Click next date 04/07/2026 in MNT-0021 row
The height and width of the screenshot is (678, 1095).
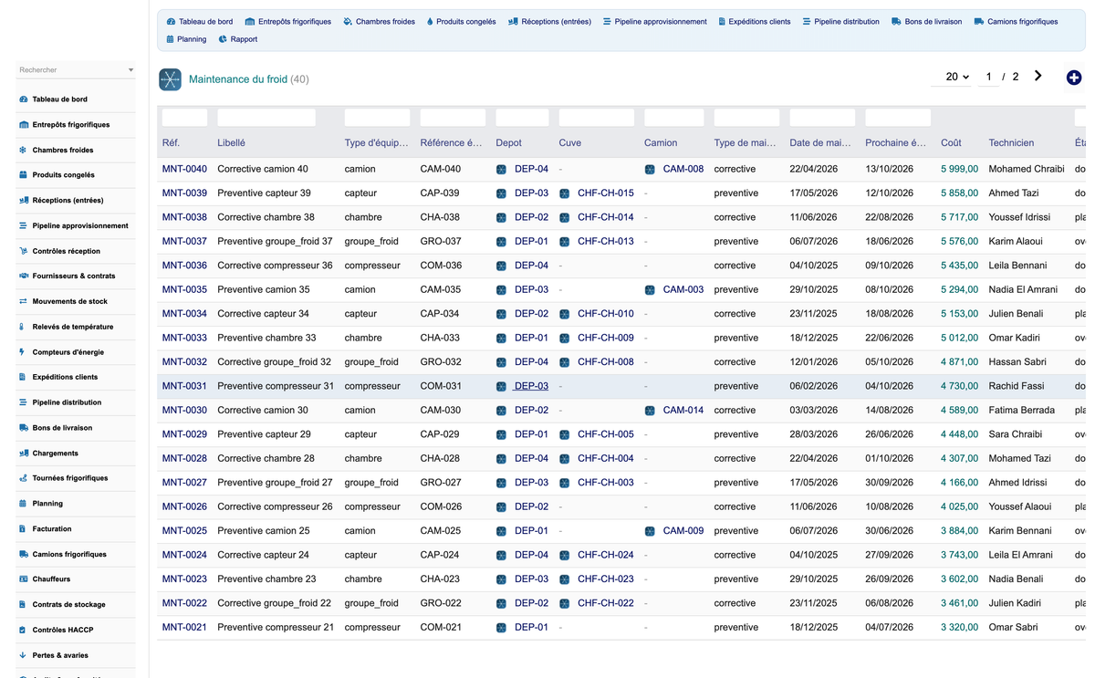point(889,628)
